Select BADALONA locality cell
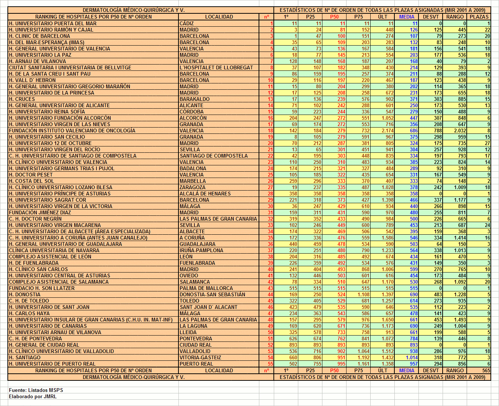 click(219, 168)
